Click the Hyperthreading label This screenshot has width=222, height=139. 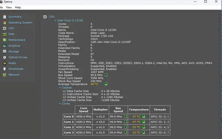[x=68, y=69]
